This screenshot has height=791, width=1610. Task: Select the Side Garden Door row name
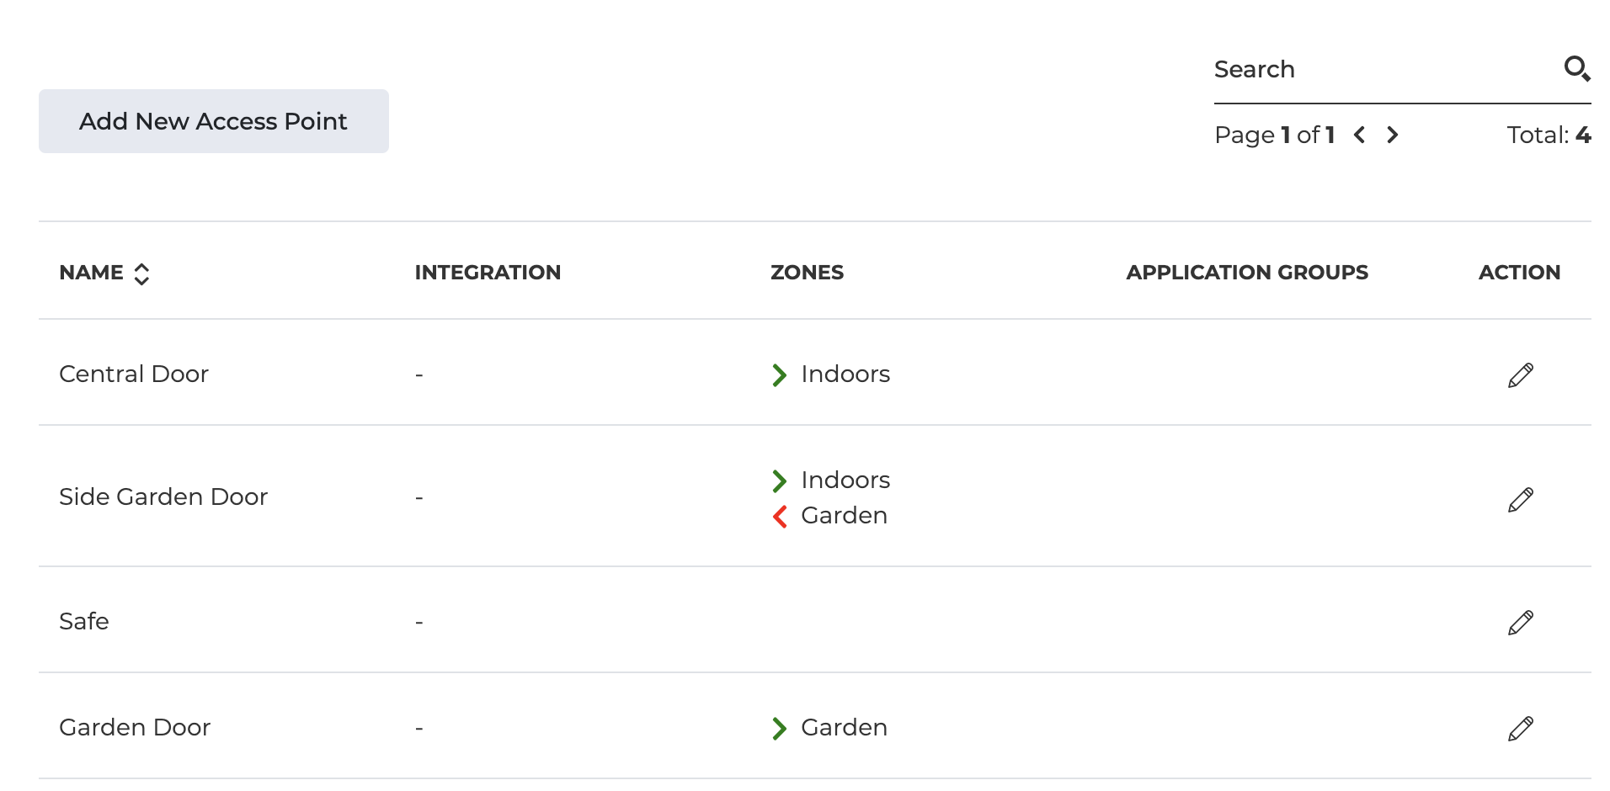coord(163,496)
